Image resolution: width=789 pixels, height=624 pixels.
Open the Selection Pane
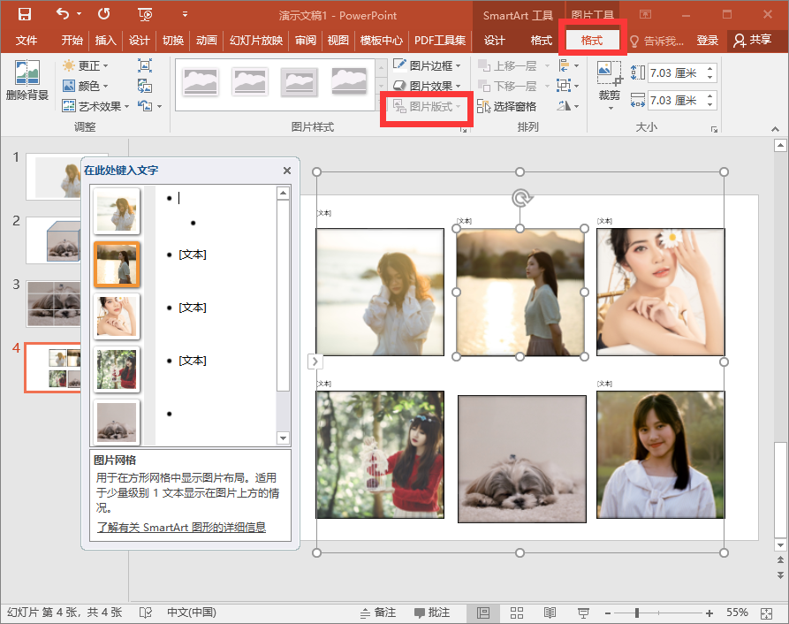click(x=507, y=106)
